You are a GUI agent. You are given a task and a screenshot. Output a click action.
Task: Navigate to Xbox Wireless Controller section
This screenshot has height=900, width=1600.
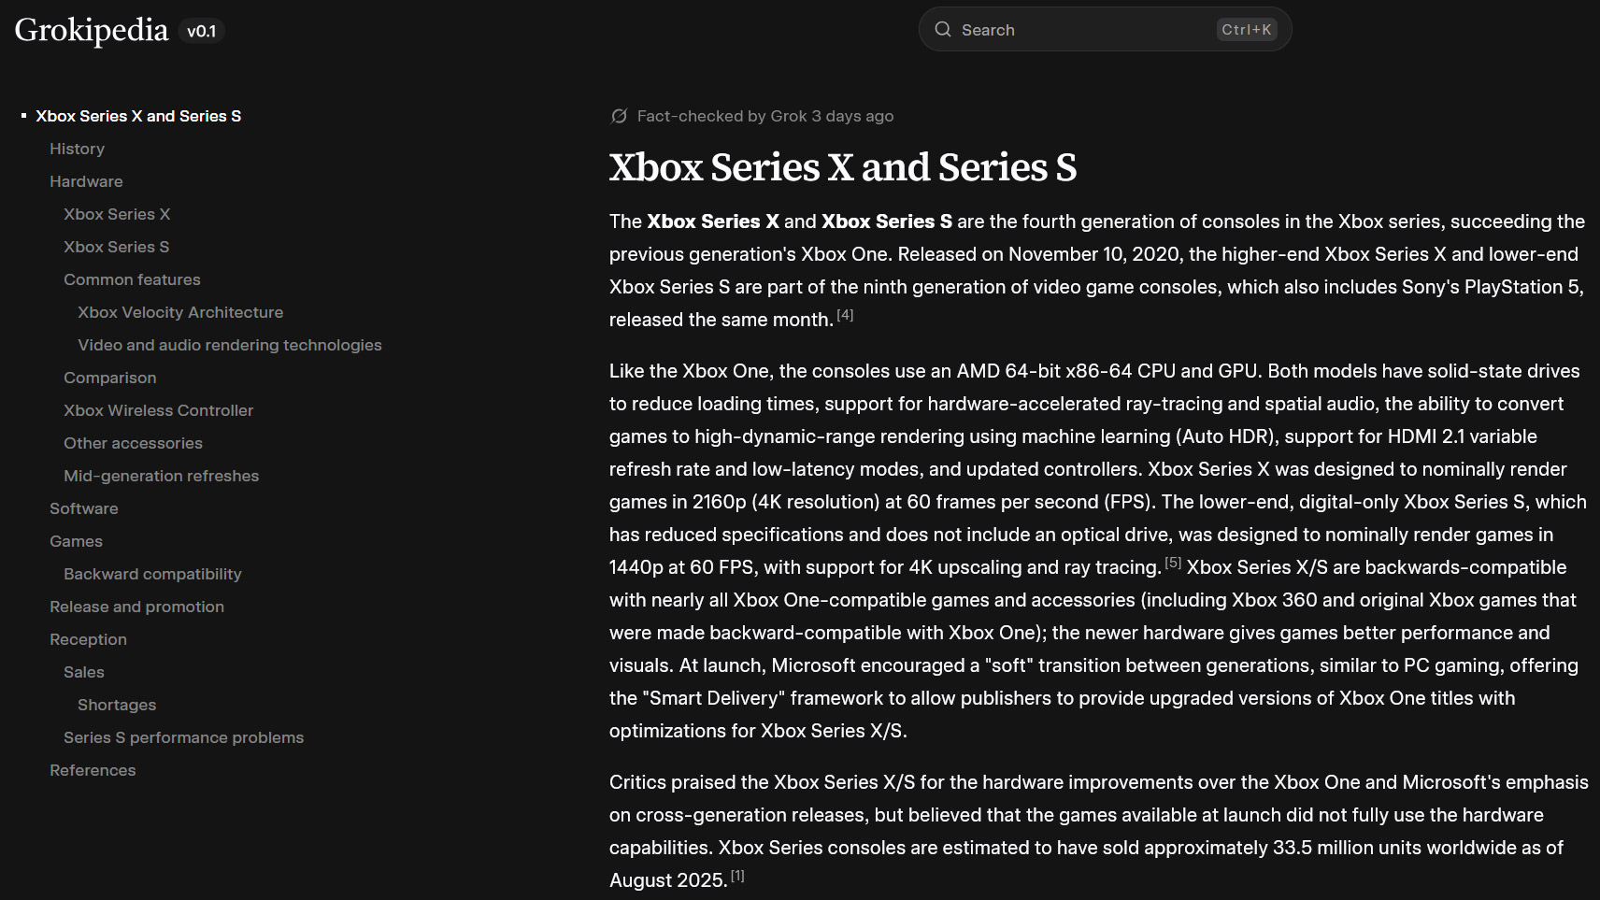pos(158,410)
